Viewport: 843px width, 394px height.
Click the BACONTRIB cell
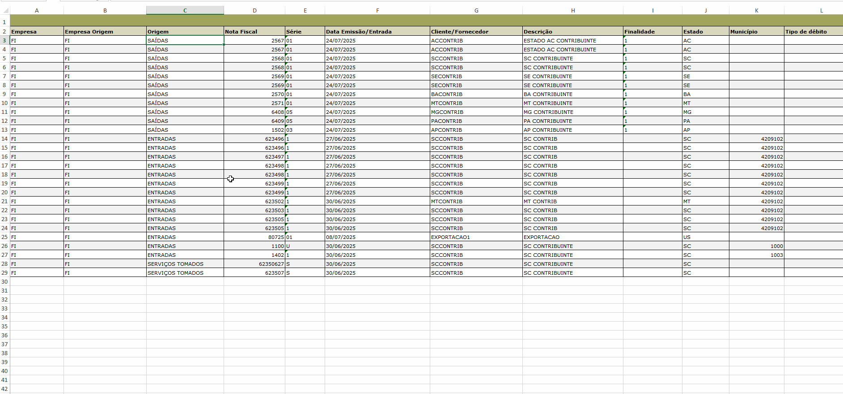[476, 94]
